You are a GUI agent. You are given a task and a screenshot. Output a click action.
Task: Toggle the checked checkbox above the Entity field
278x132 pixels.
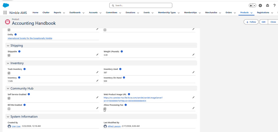coord(9,30)
